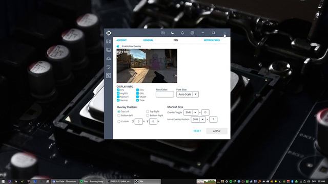Switch to the Account tab
328x184 pixels.
121,40
